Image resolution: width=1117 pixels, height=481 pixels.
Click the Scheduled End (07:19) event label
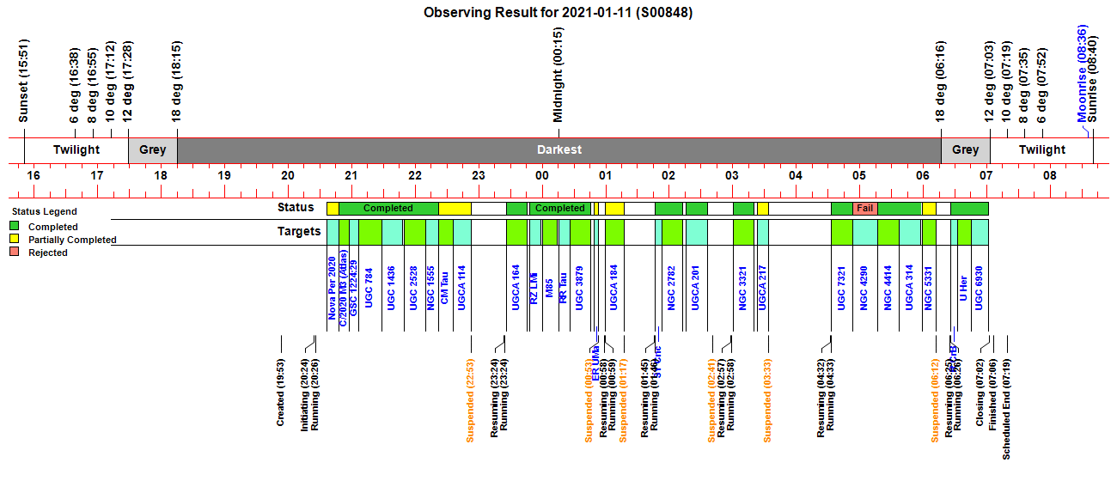tap(1007, 408)
